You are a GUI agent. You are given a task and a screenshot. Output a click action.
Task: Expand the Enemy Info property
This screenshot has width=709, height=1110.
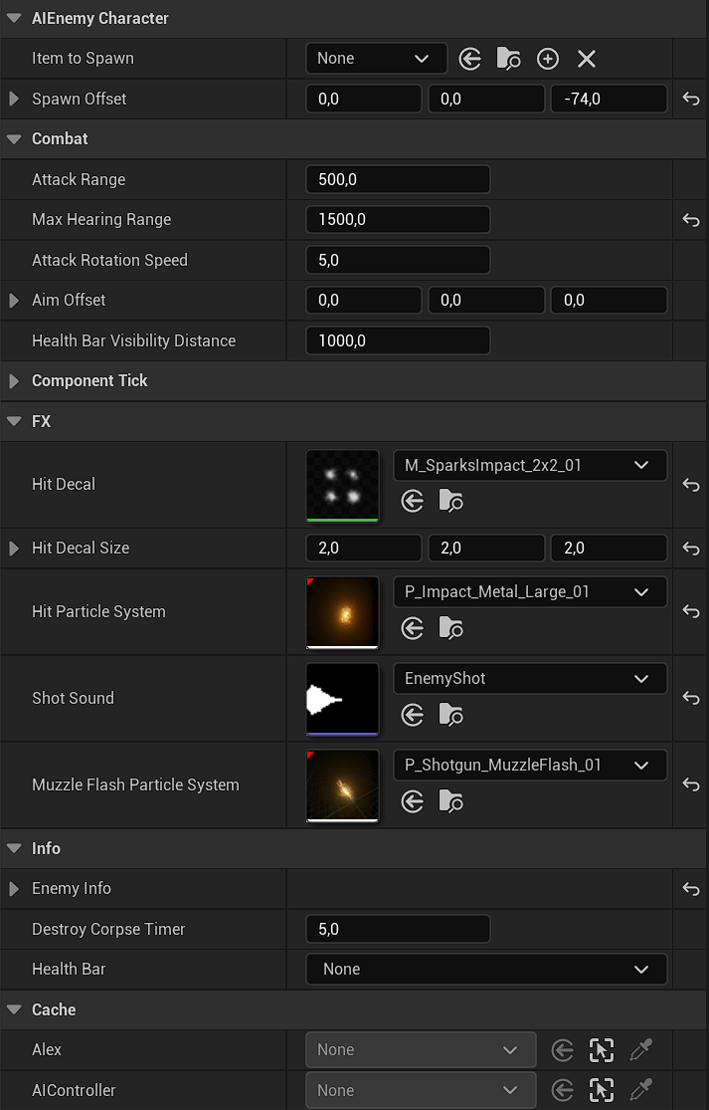14,888
